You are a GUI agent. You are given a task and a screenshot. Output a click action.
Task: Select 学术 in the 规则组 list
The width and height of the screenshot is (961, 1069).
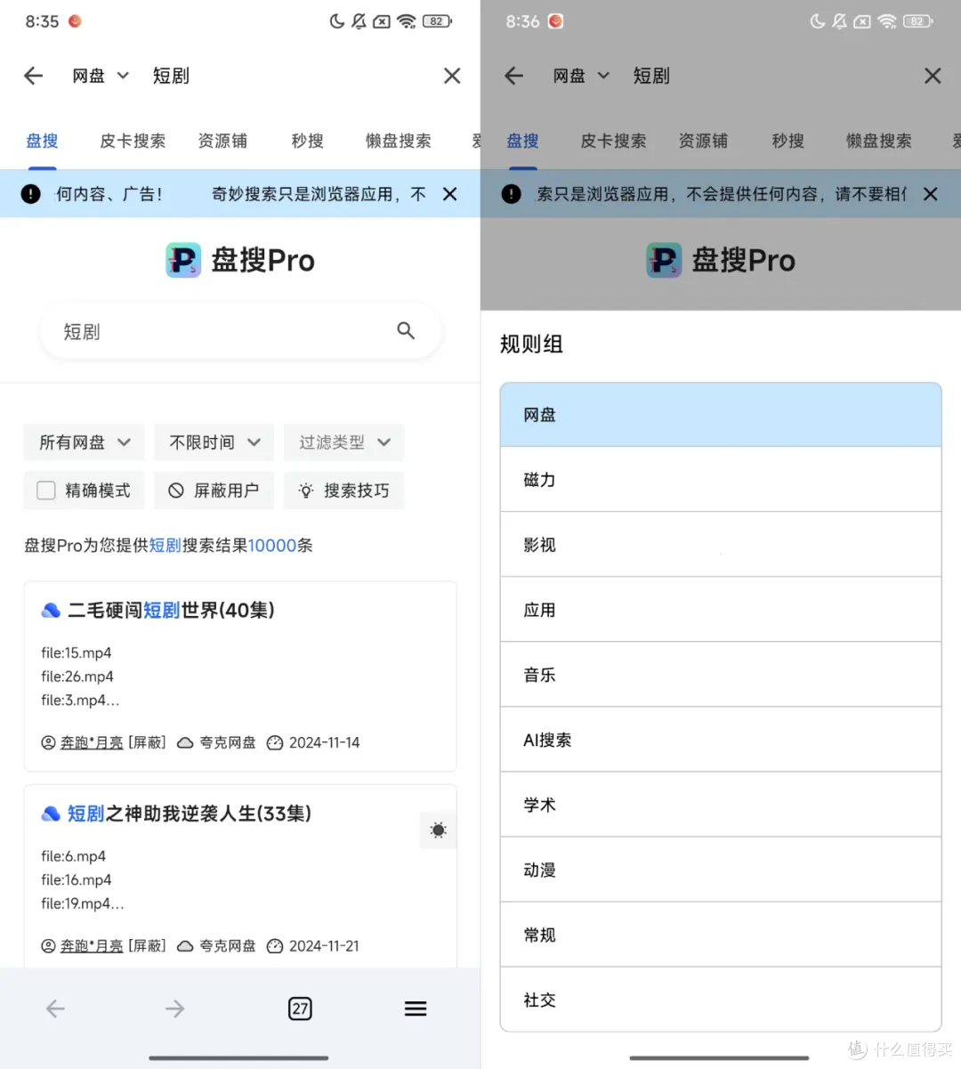[721, 805]
